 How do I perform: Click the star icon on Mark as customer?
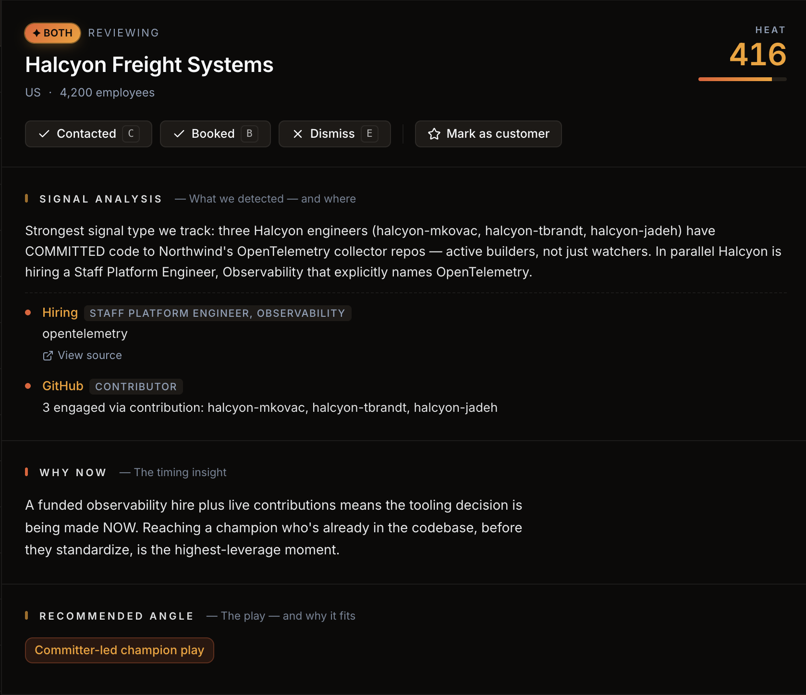click(434, 134)
